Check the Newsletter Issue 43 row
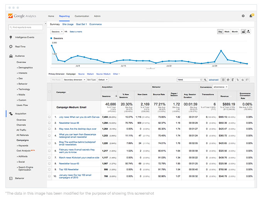 point(49,163)
